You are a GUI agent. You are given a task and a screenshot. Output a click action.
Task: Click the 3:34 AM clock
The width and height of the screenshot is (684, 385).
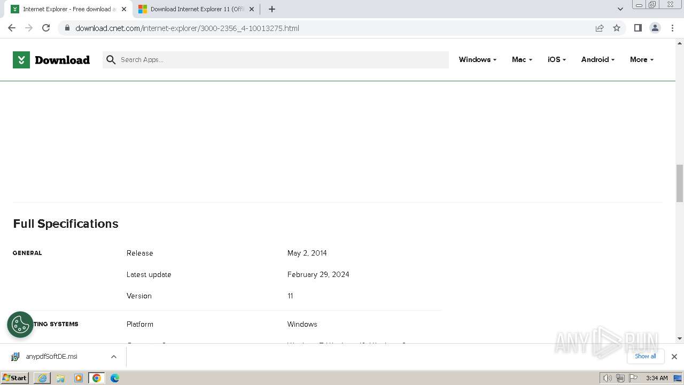[657, 378]
